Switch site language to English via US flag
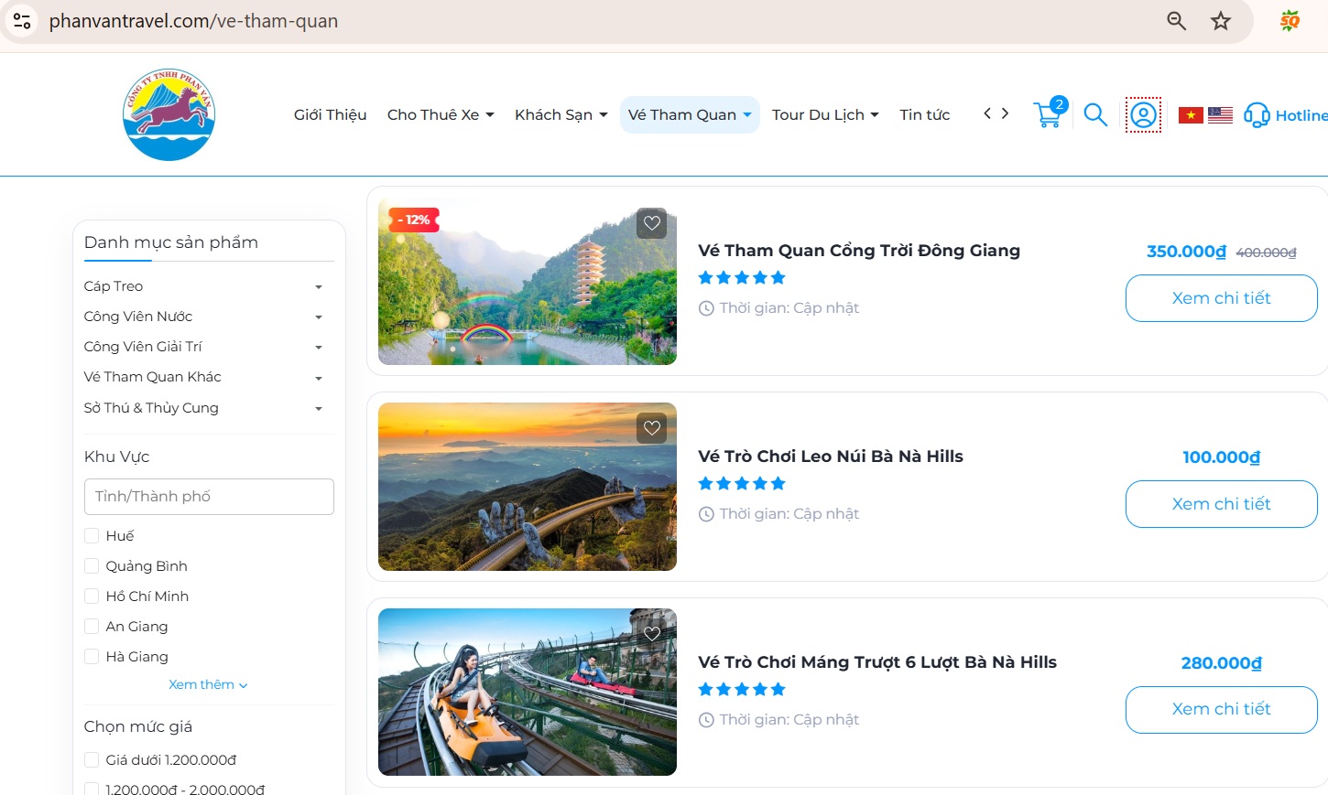 point(1221,113)
